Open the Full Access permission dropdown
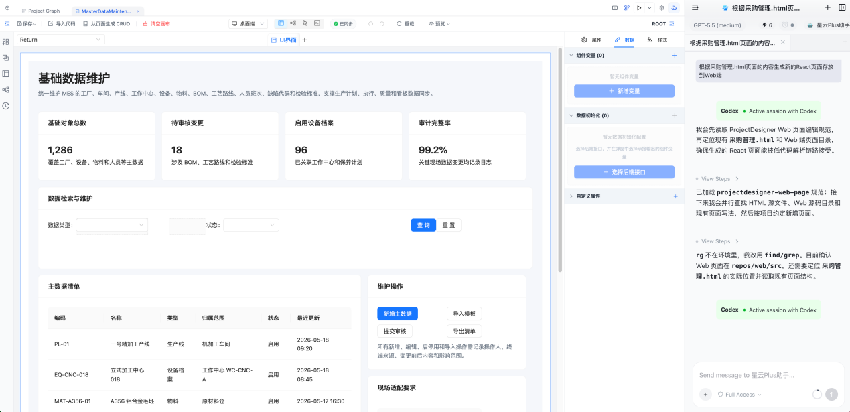The width and height of the screenshot is (850, 412). pyautogui.click(x=739, y=395)
